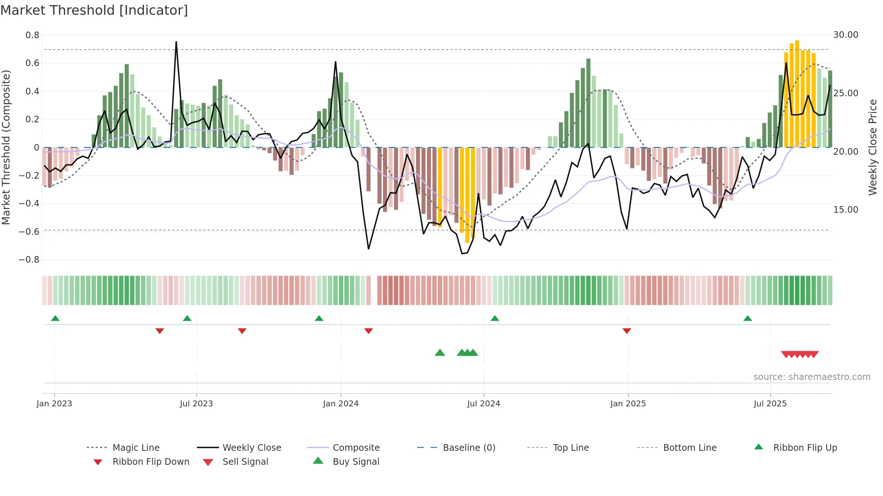
Task: Toggle the Weekly Close legend entry
Action: click(239, 448)
